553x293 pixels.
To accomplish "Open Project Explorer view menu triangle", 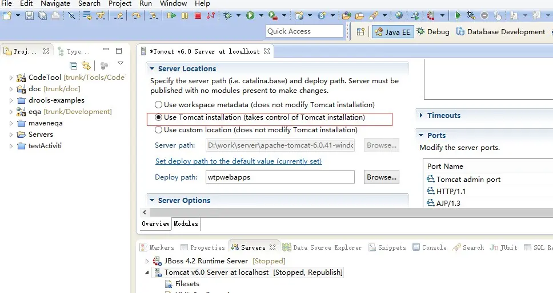I will 121,63.
